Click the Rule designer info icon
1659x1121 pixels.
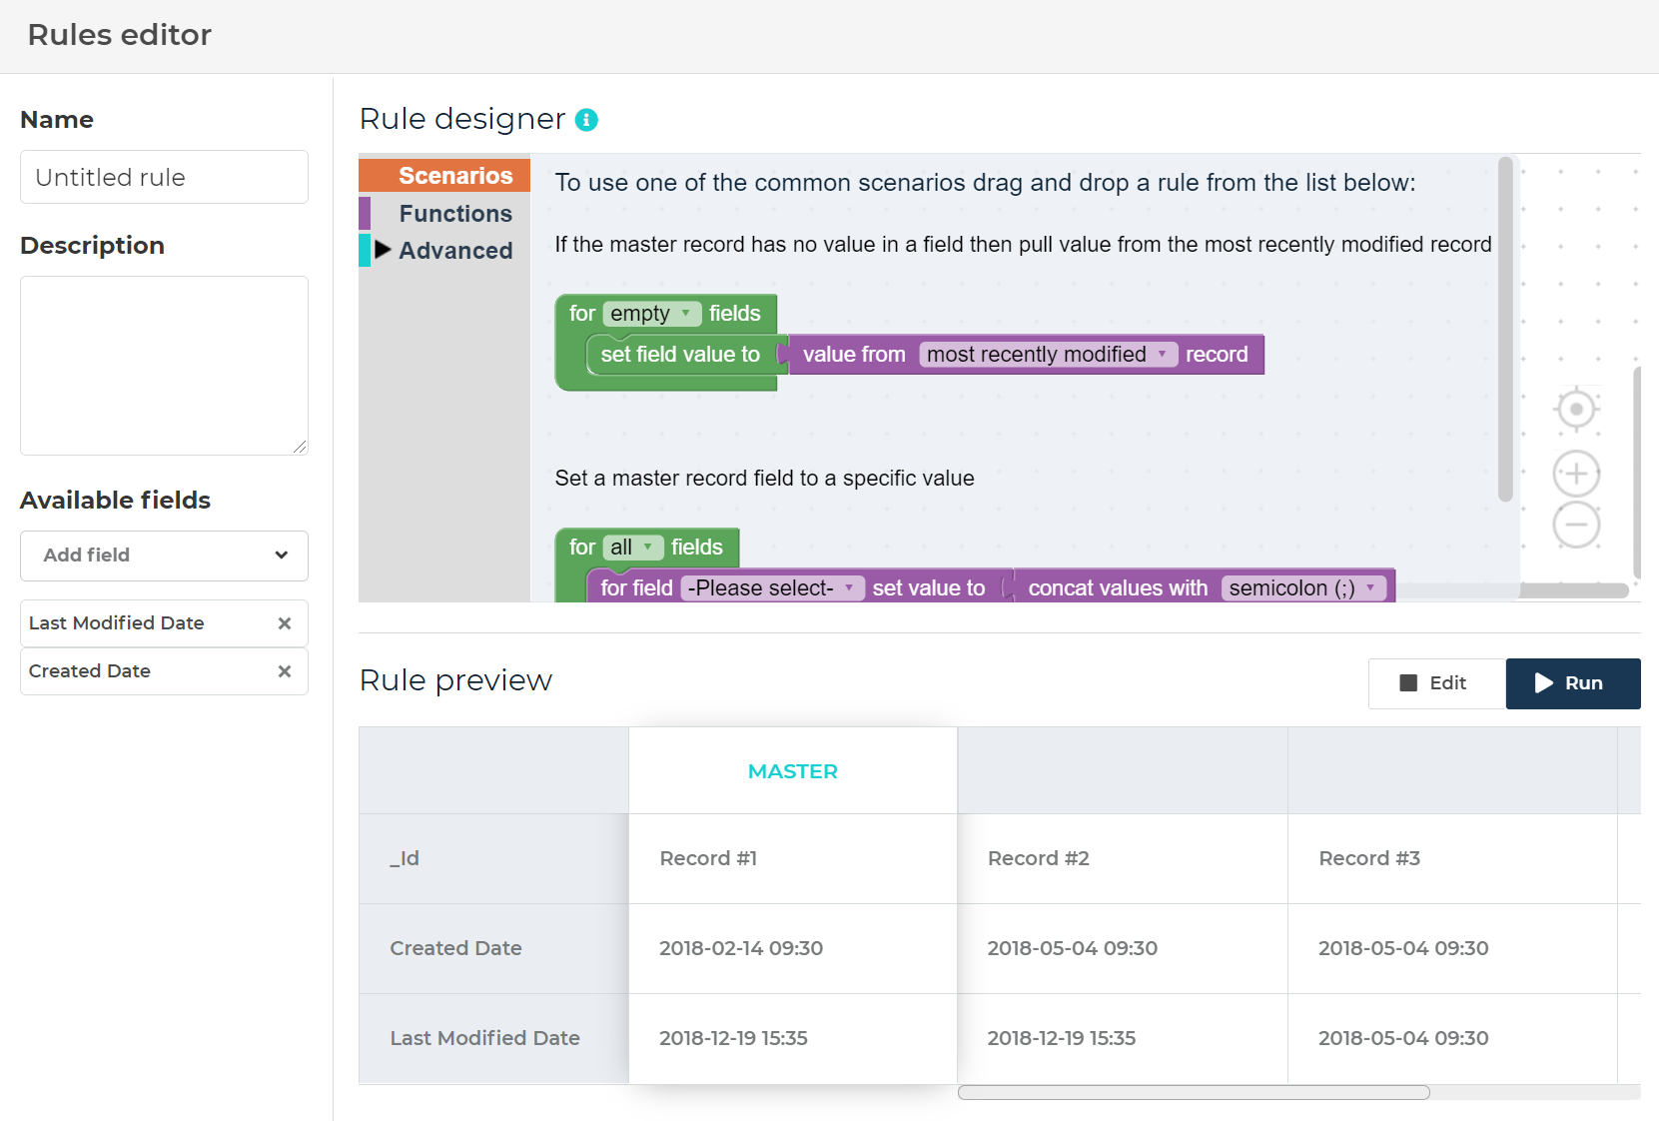587,119
